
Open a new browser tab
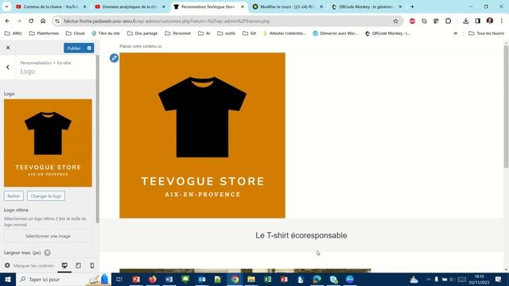coord(412,6)
